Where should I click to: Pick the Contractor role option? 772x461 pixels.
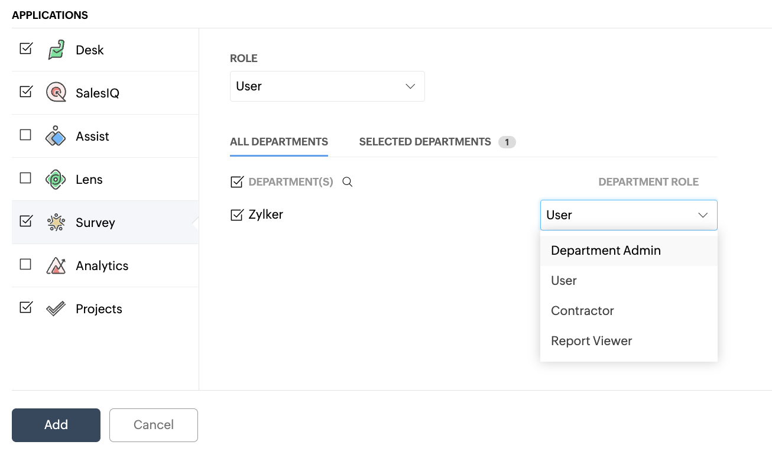(x=582, y=311)
